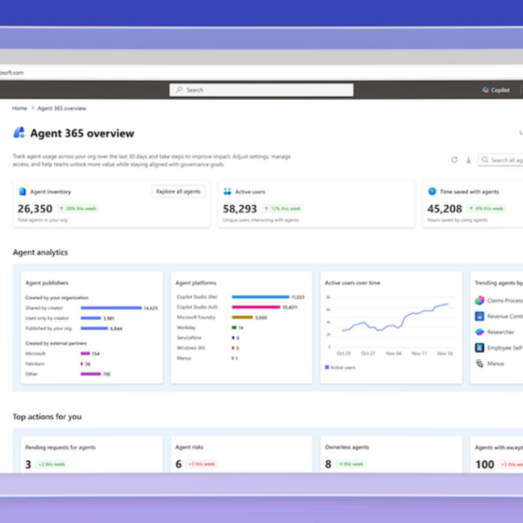Click the Revenue Control agent icon
The height and width of the screenshot is (523, 523).
tap(479, 316)
